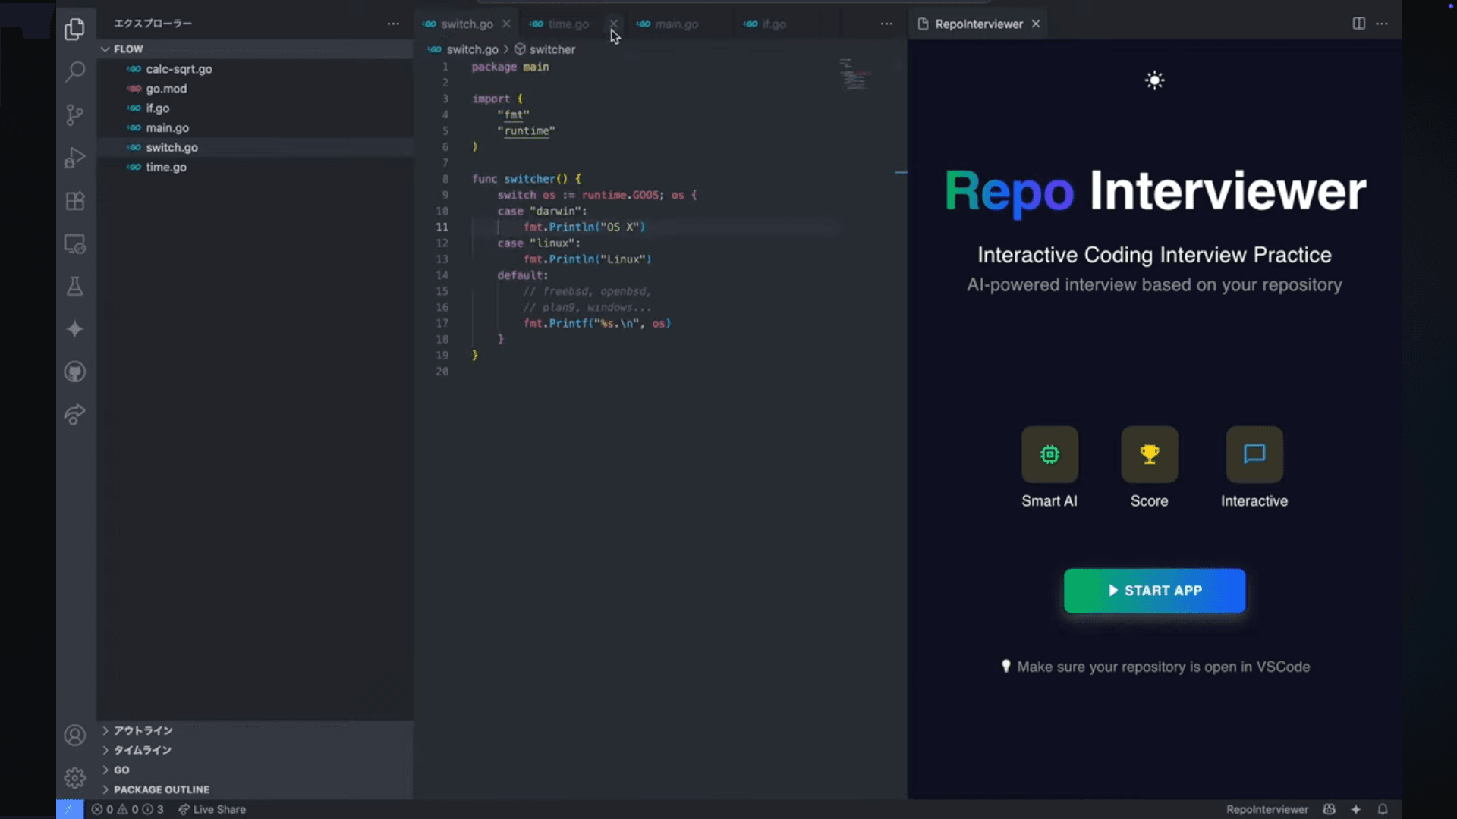Open calc-sqrt.go in the explorer
The image size is (1457, 819).
pyautogui.click(x=178, y=69)
